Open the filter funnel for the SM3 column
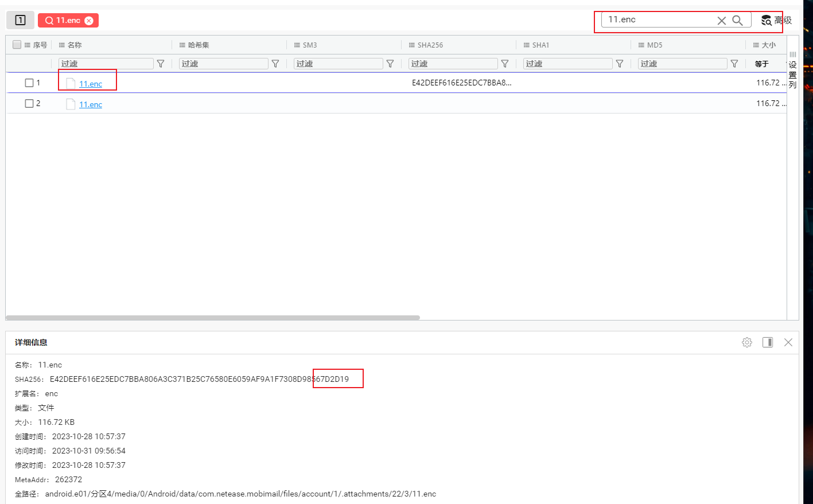The width and height of the screenshot is (813, 504). point(390,64)
